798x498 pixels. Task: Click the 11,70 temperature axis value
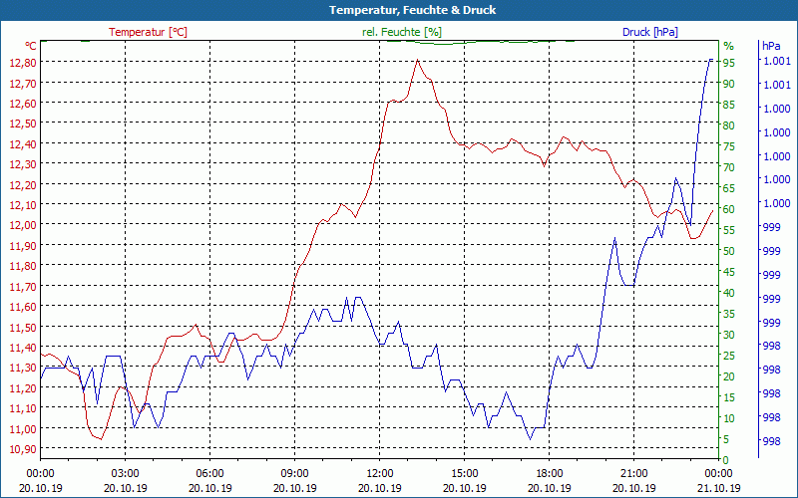coord(23,286)
